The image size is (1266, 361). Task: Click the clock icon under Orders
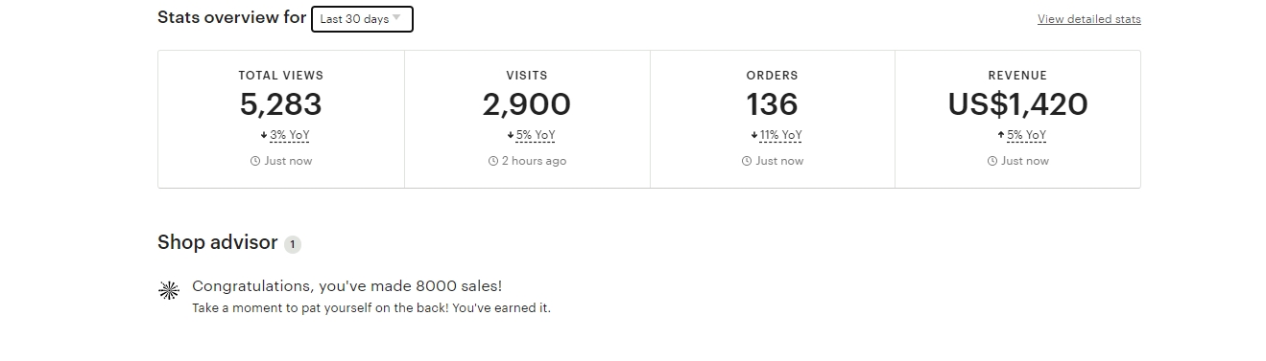click(x=747, y=161)
